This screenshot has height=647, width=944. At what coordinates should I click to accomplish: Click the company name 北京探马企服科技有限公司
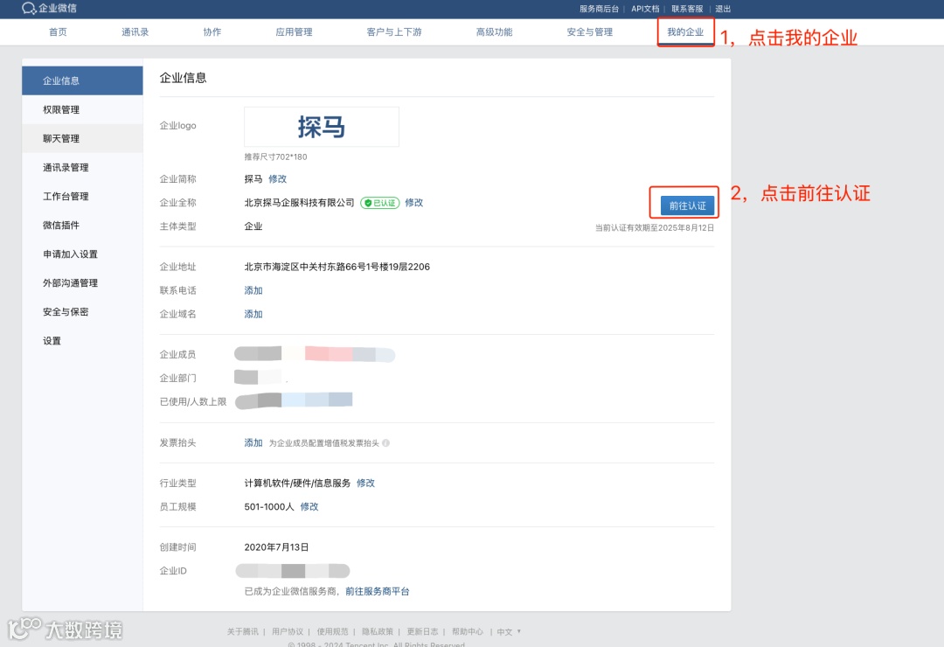click(x=299, y=203)
